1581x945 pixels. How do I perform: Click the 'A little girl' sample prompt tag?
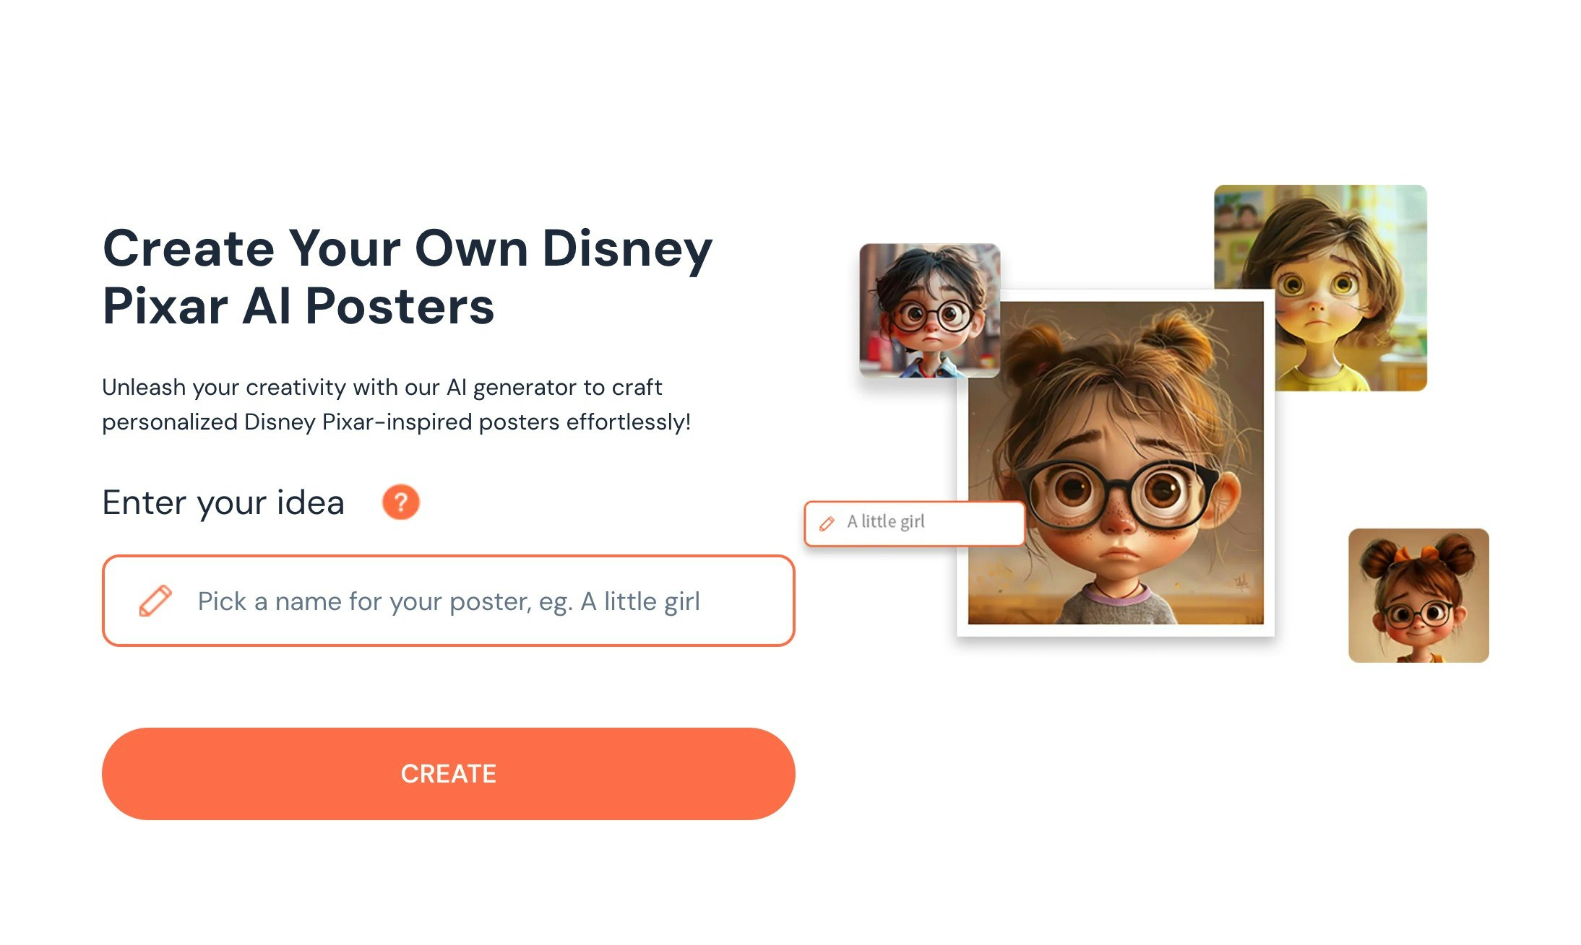[x=915, y=523]
